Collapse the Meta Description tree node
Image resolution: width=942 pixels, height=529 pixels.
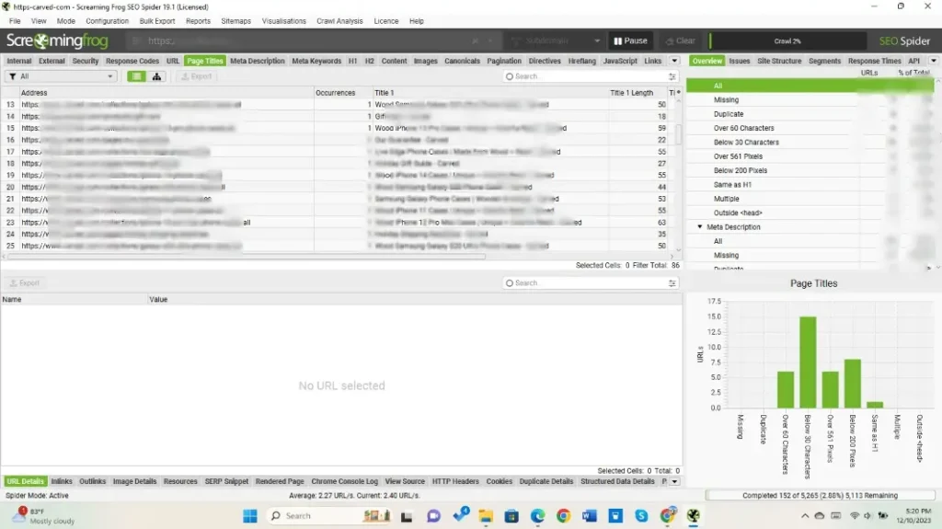coord(699,226)
